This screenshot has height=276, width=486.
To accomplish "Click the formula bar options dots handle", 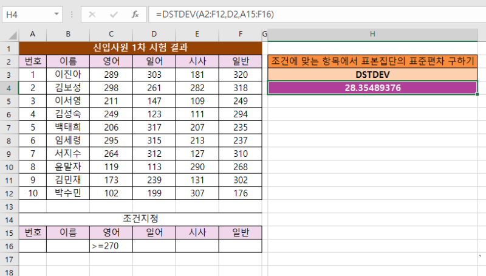I will [72, 15].
